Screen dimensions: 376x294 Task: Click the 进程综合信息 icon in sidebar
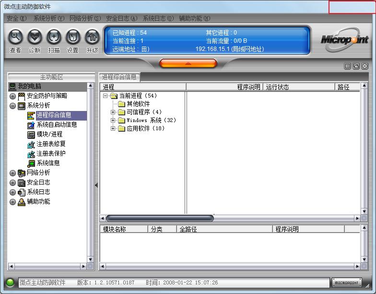[x=31, y=115]
